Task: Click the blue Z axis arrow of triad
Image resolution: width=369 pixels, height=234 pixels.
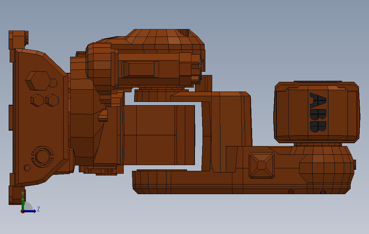Action: coord(30,211)
